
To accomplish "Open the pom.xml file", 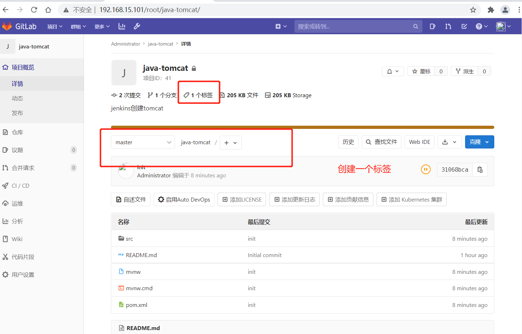I will [136, 305].
